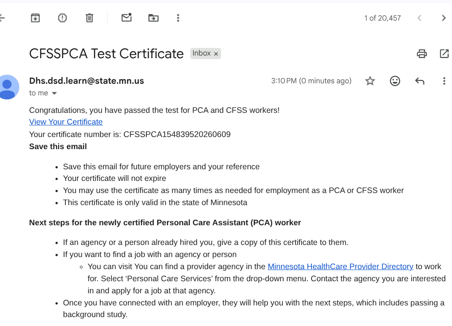
Task: Print the CFSSPCA Test Certificate email
Action: (x=422, y=54)
